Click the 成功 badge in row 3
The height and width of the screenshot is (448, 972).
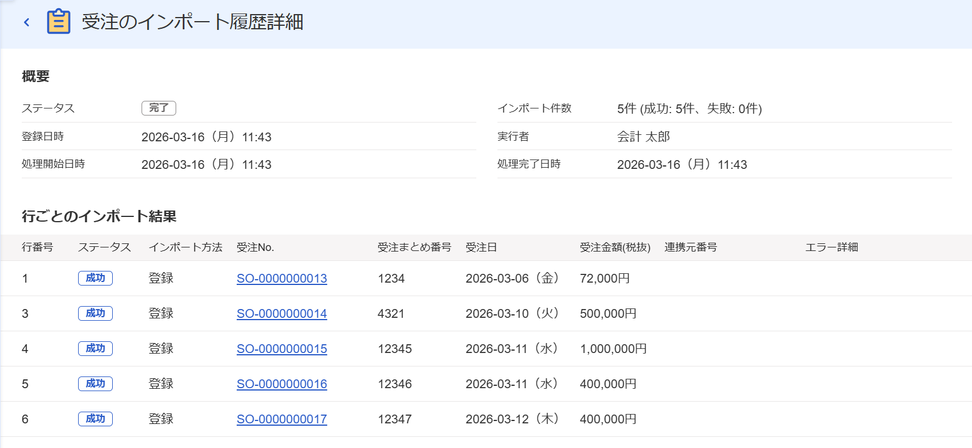click(95, 313)
